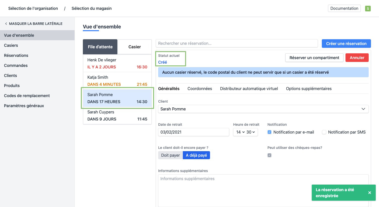This screenshot has height=207, width=379.
Task: Switch to the Casier tab
Action: point(134,47)
